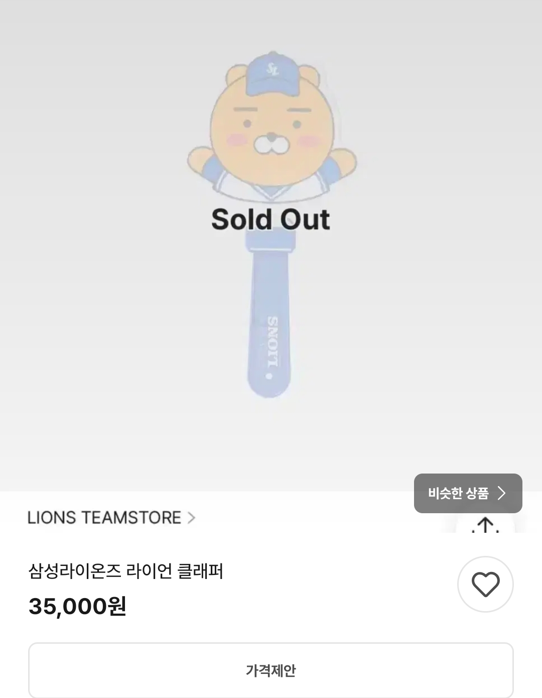Tap Ryan's face in the product image
The width and height of the screenshot is (542, 698).
coord(271,131)
